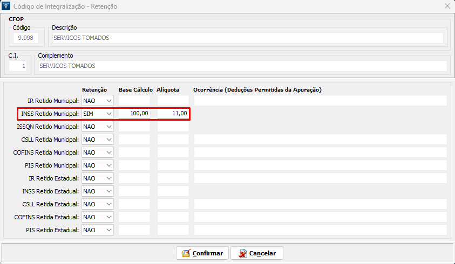Click the CFOP Descrição field
This screenshot has height=264, width=455.
pos(247,38)
